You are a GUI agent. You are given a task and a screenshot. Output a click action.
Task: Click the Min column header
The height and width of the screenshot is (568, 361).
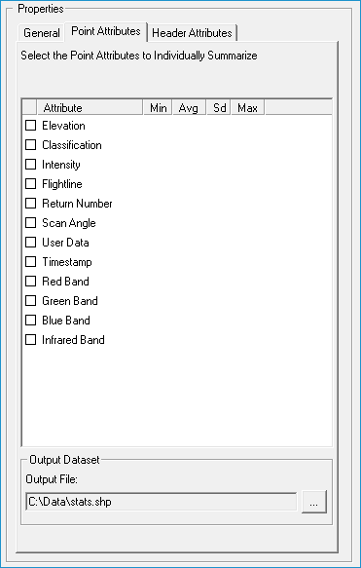(x=158, y=107)
